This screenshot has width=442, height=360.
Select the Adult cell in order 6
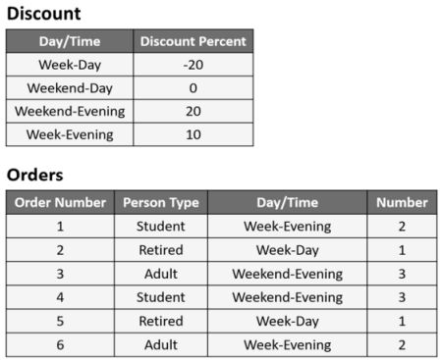161,344
